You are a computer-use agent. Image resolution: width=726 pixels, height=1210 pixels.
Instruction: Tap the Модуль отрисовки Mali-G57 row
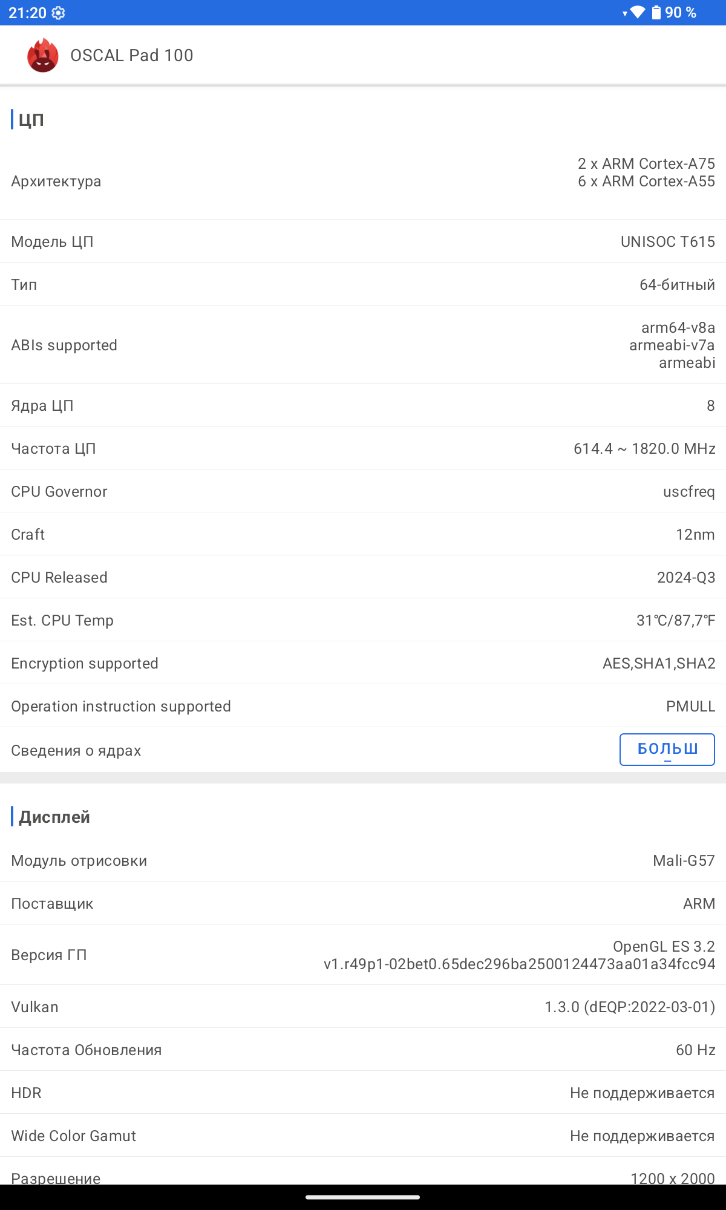point(363,860)
